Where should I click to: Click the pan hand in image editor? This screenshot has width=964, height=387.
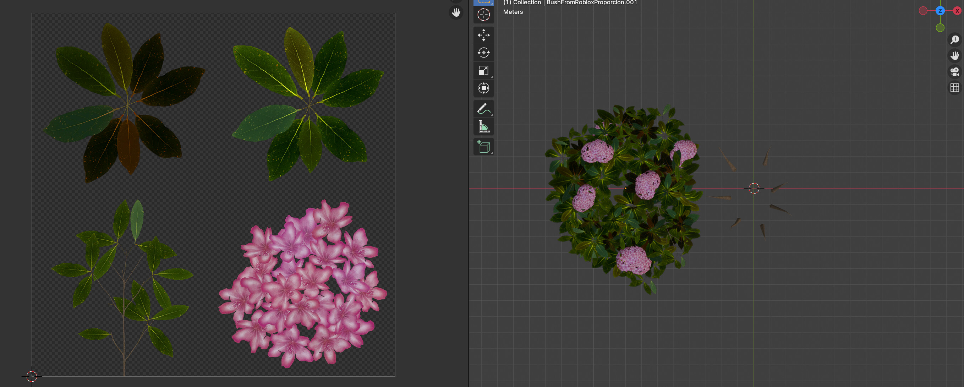(456, 13)
